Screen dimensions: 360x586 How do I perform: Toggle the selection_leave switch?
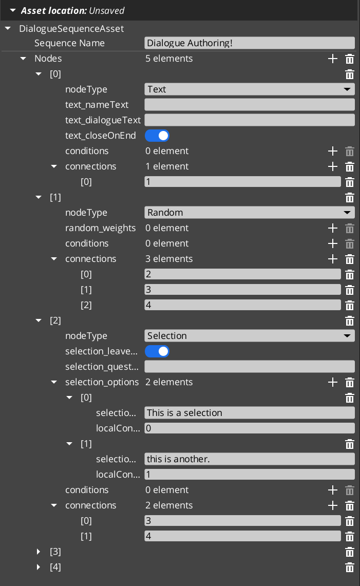point(157,351)
